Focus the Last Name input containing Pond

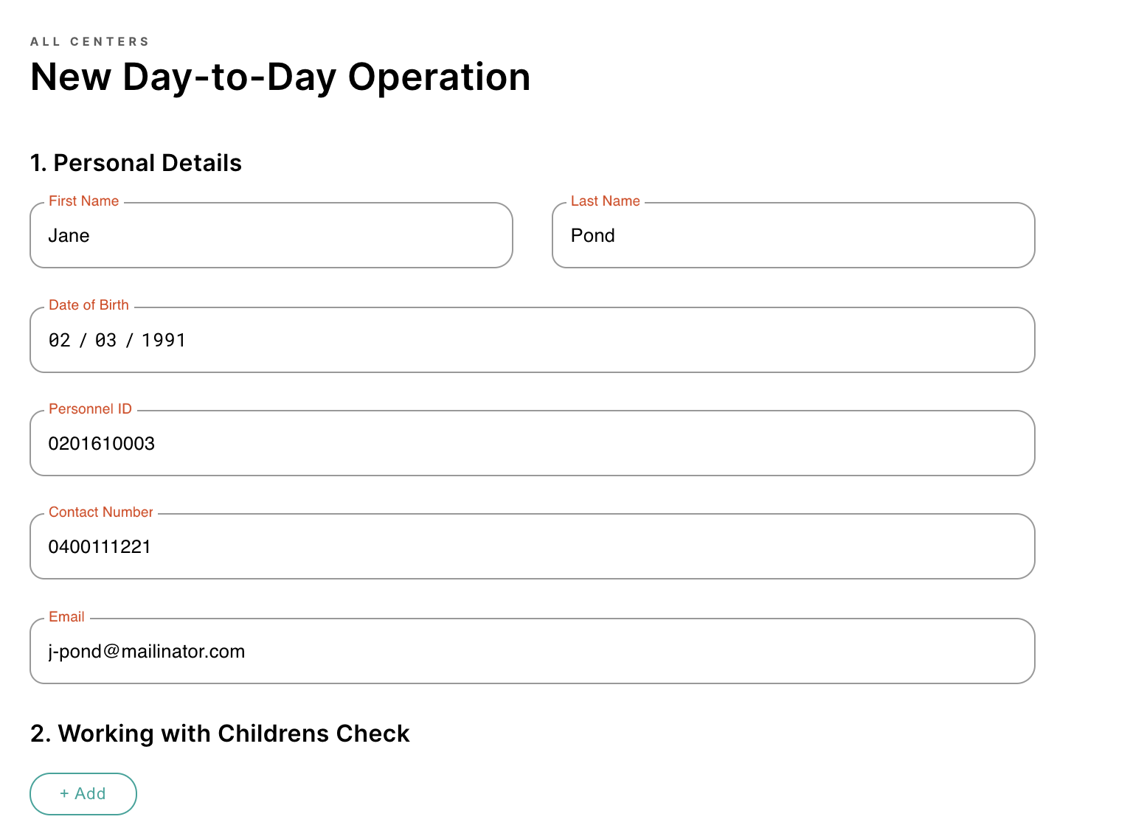point(793,236)
